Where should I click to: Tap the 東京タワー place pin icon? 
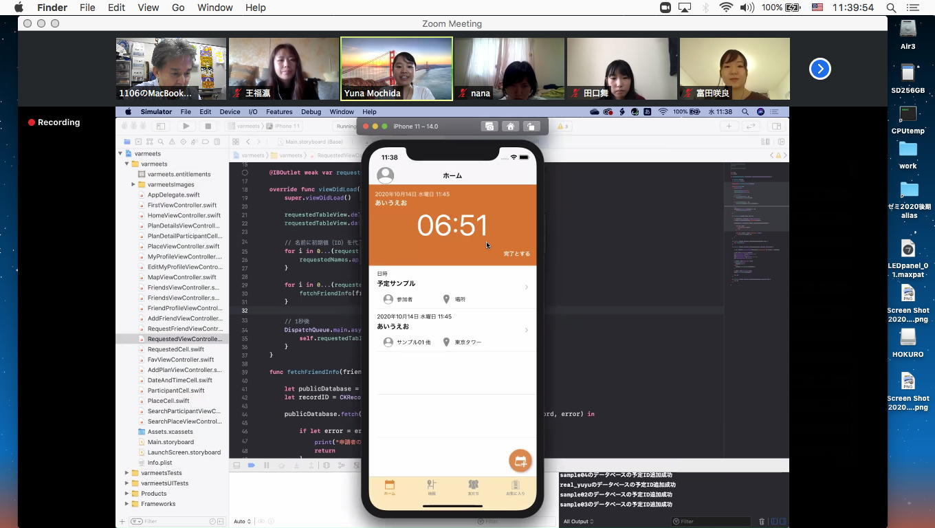(x=446, y=342)
